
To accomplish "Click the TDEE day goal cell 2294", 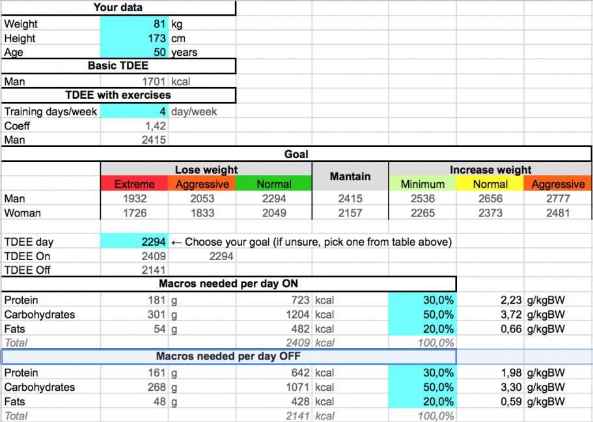I will 135,242.
